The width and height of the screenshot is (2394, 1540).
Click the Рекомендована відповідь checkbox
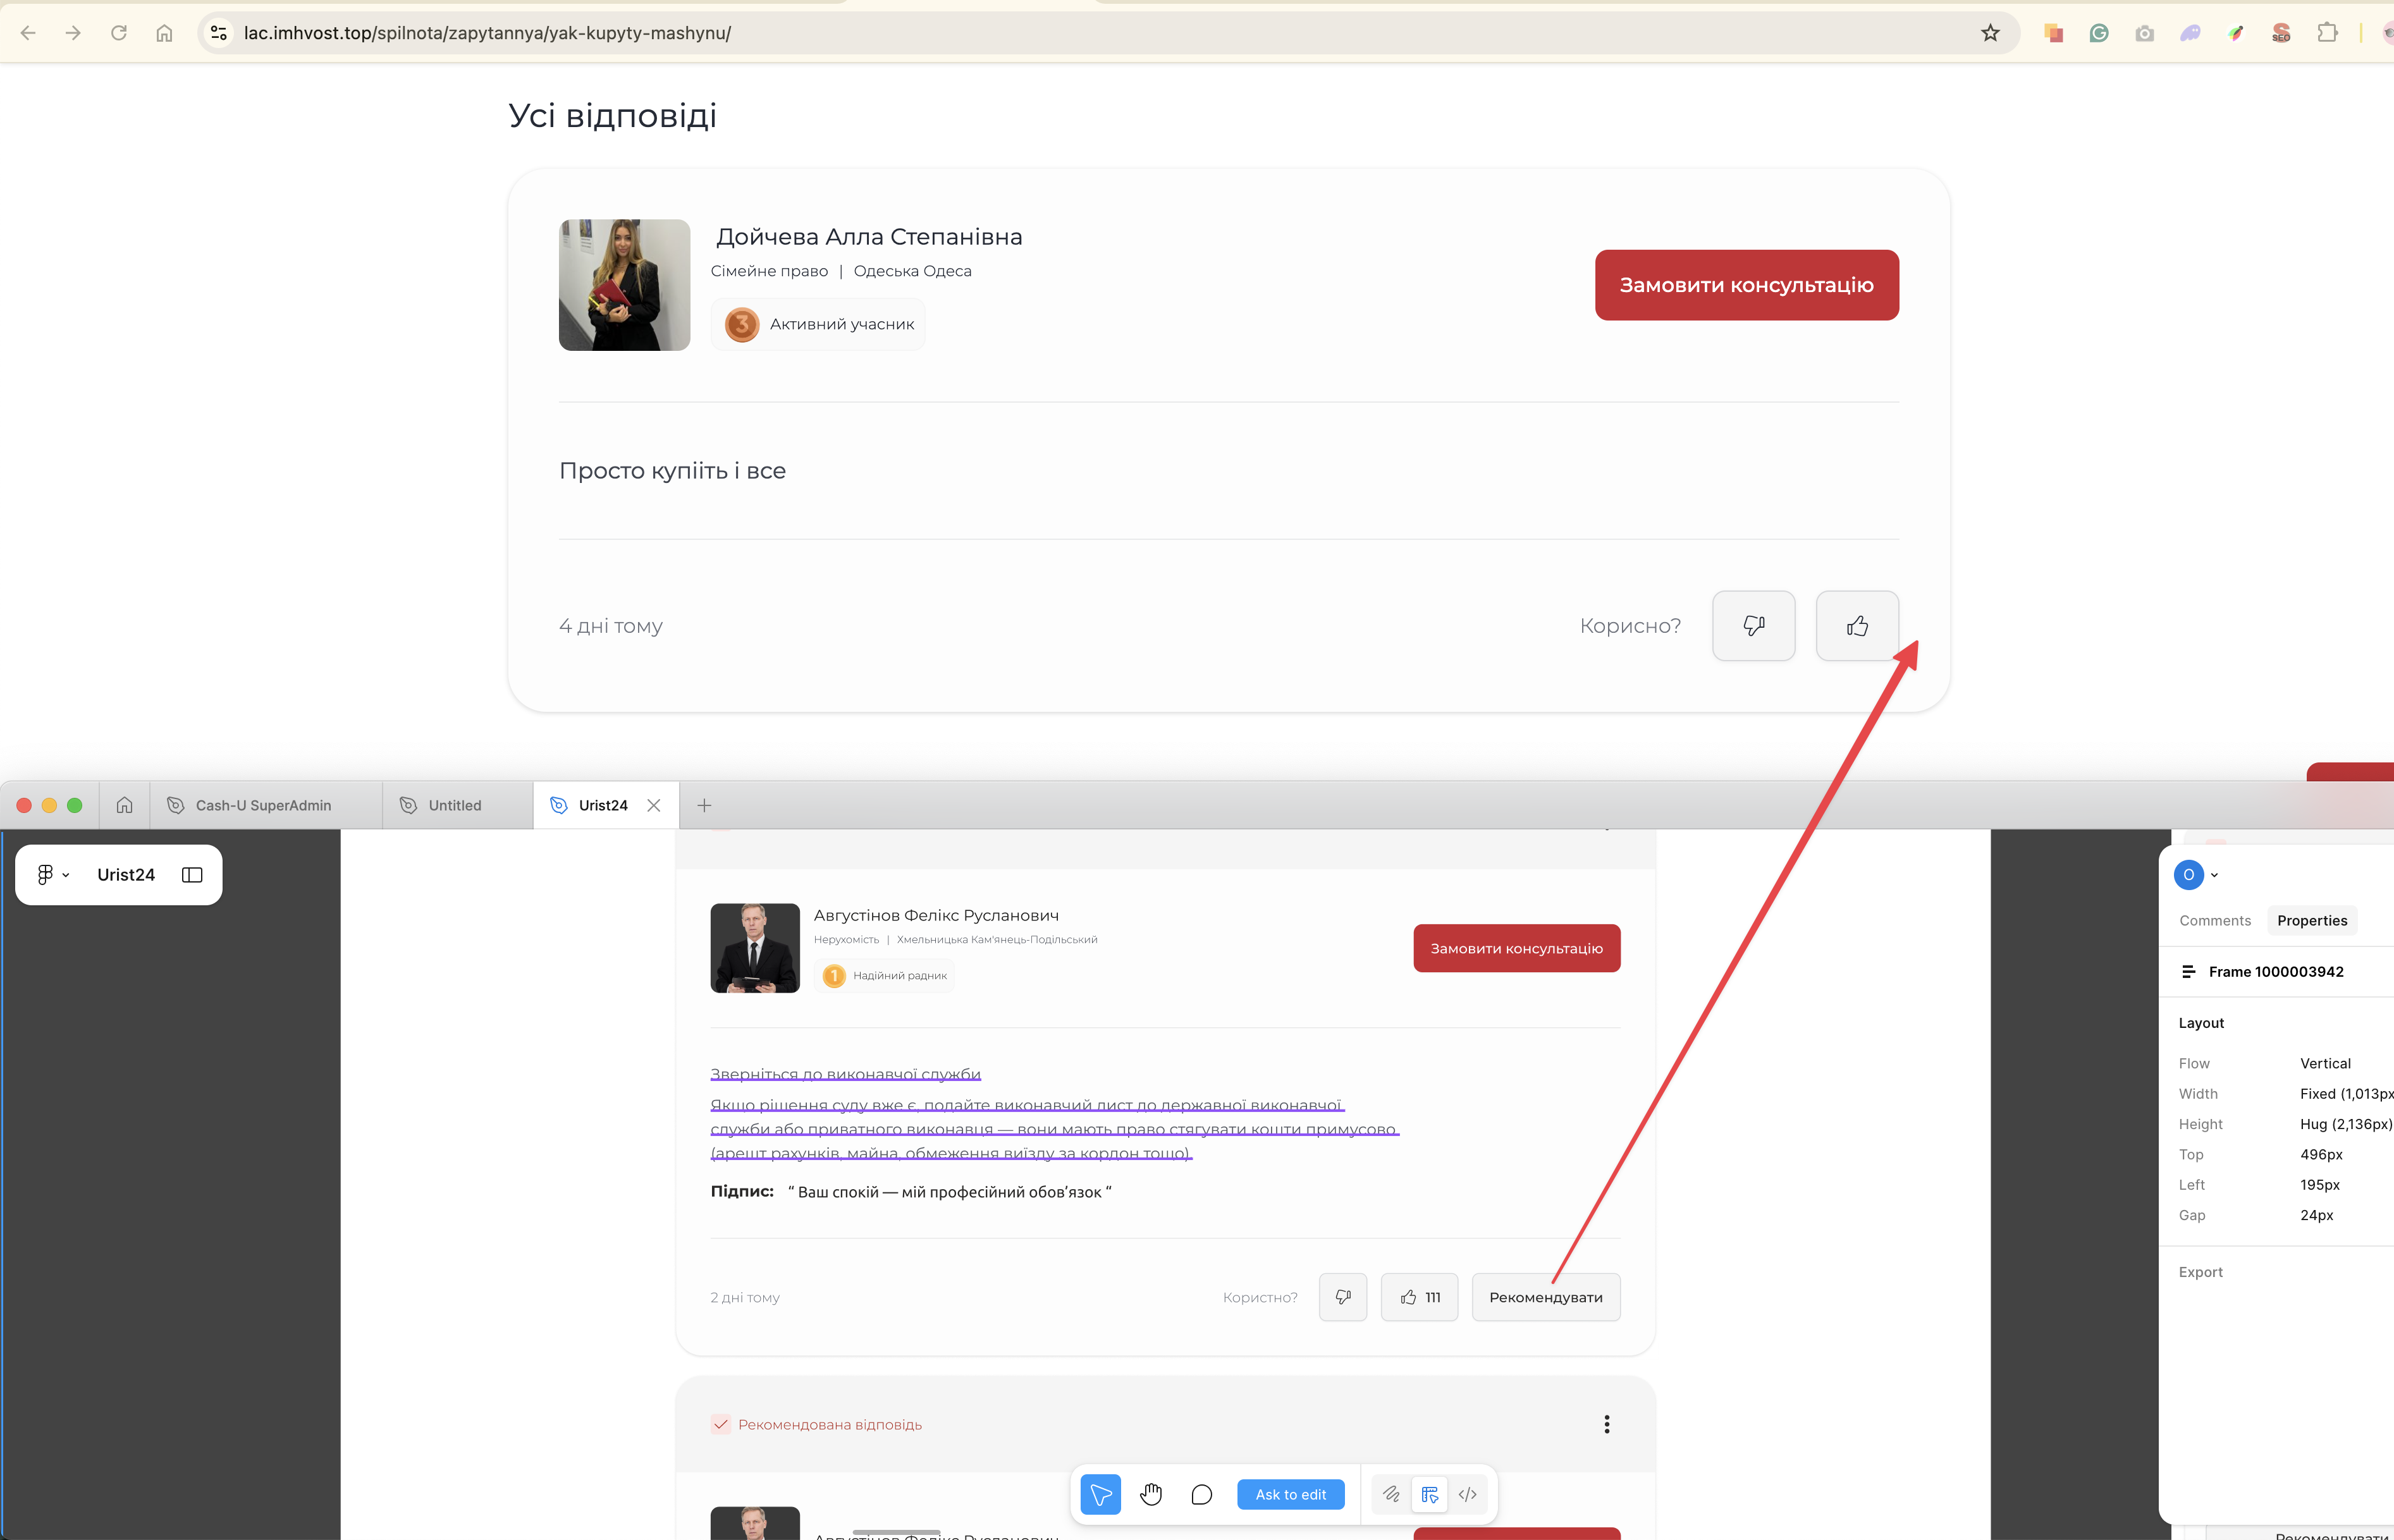pyautogui.click(x=720, y=1424)
